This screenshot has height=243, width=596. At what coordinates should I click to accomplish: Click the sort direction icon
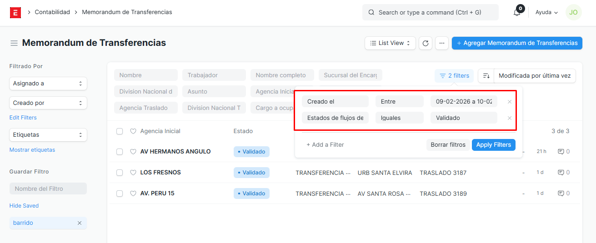point(486,76)
